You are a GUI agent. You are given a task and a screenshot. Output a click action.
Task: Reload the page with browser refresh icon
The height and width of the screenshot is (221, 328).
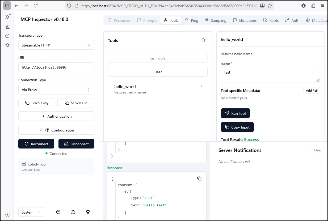[36, 6]
